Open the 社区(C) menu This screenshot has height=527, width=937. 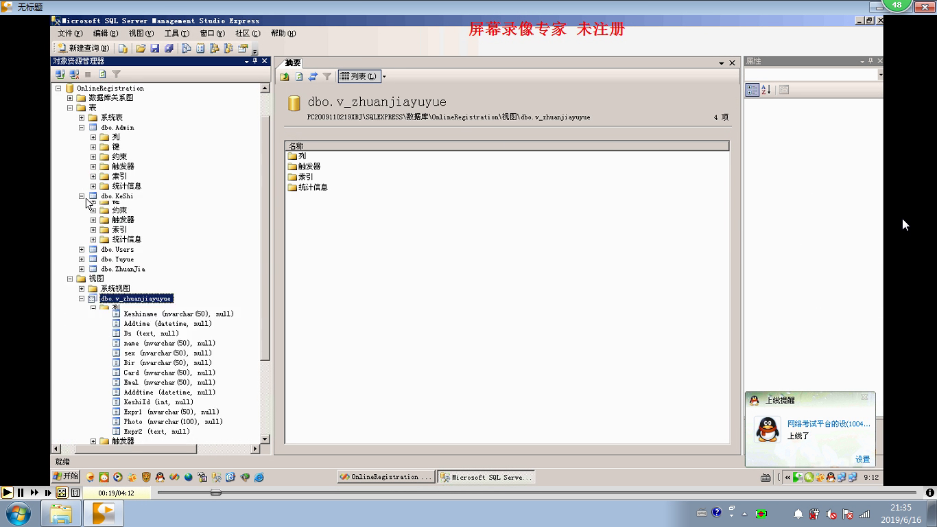248,33
